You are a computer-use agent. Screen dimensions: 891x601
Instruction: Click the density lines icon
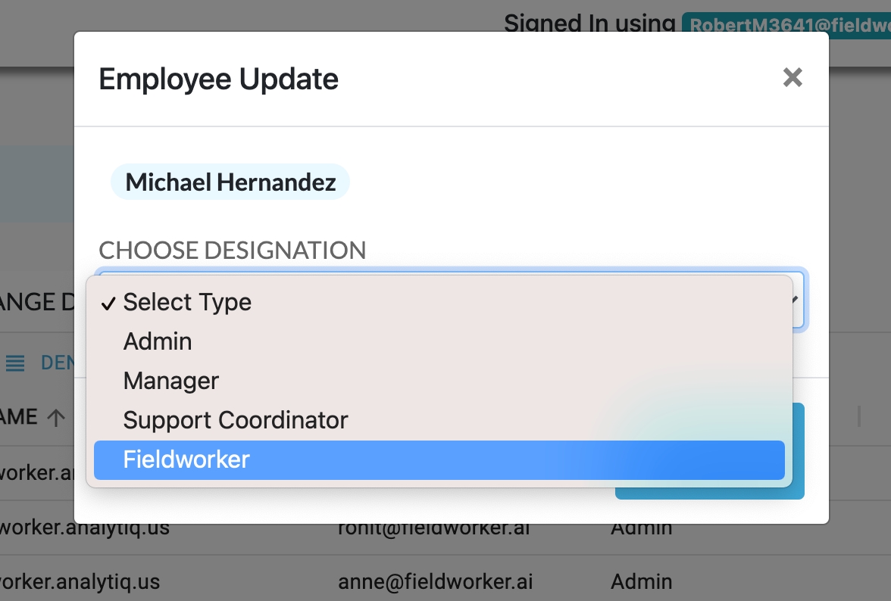click(x=15, y=363)
